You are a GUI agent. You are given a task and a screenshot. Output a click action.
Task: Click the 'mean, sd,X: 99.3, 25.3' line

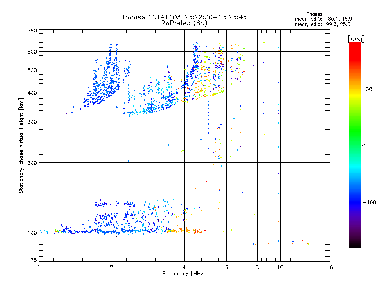click(x=323, y=25)
